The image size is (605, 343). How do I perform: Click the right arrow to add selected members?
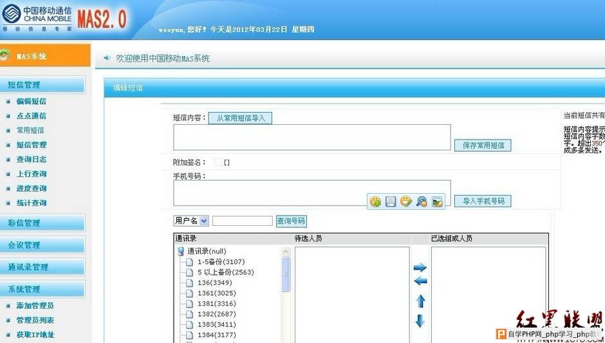(420, 267)
